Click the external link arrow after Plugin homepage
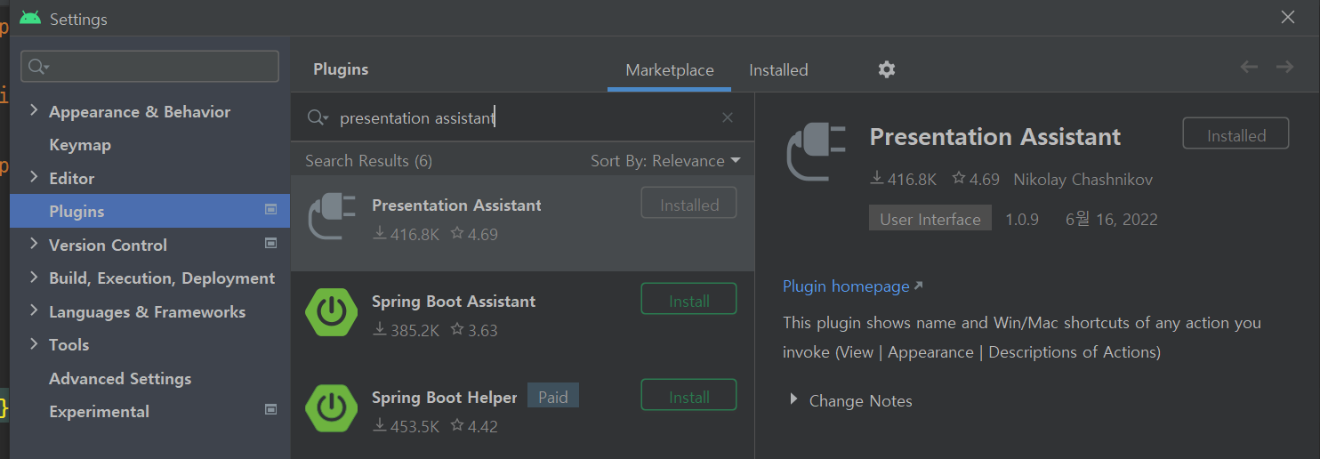Viewport: 1320px width, 459px height. [x=919, y=286]
